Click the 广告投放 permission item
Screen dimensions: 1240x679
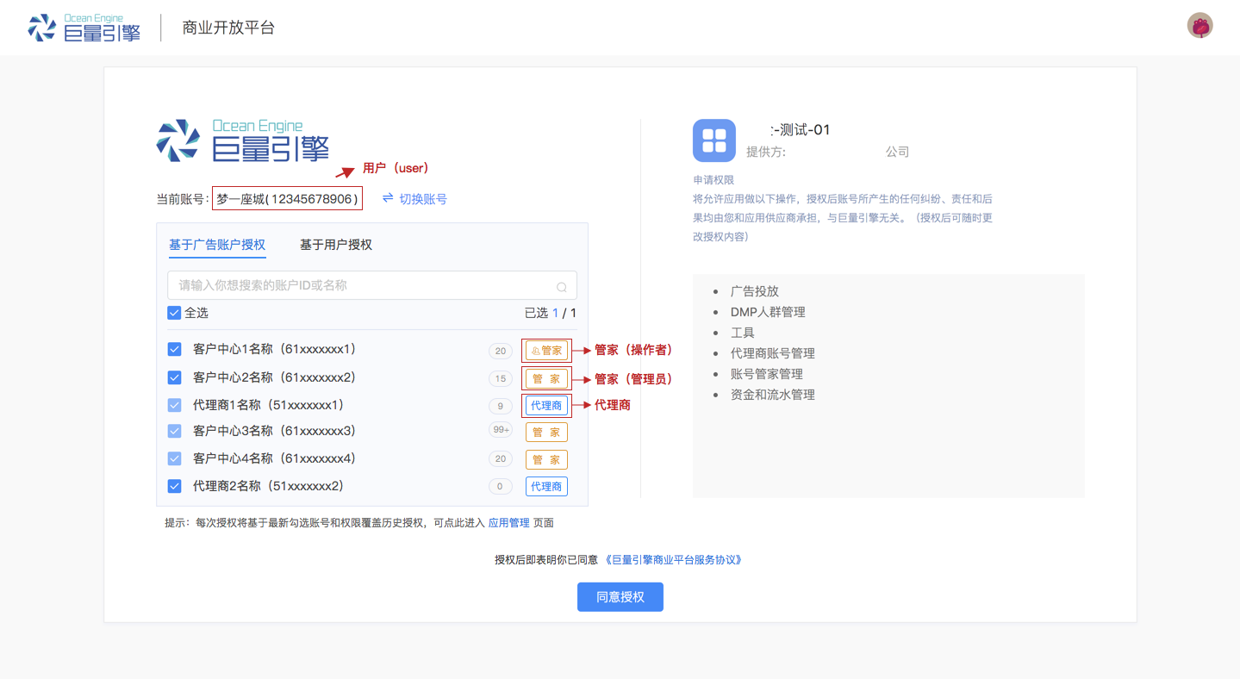pyautogui.click(x=755, y=291)
